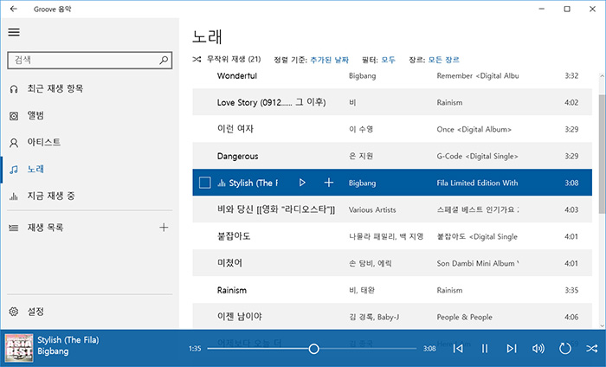Select the song Rainism
606x367 pixels.
coord(232,290)
